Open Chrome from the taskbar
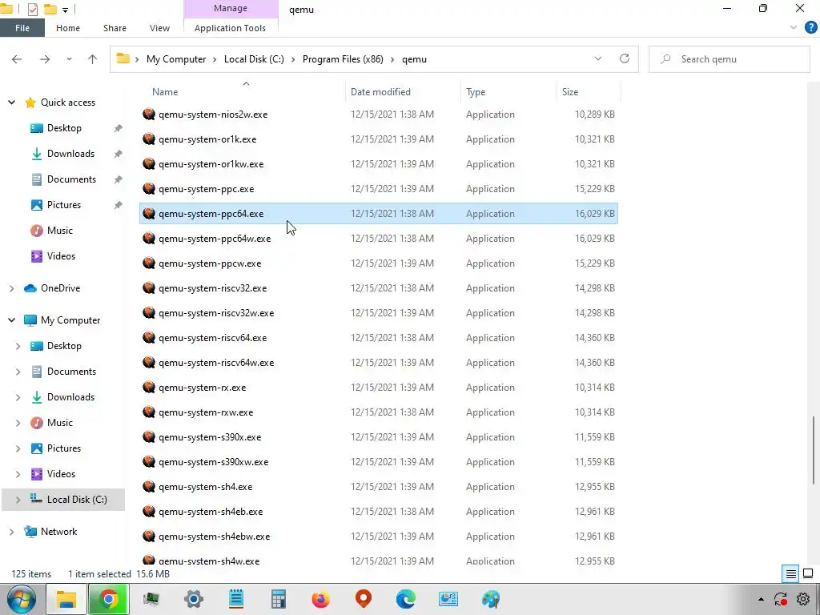The width and height of the screenshot is (820, 615). [109, 599]
